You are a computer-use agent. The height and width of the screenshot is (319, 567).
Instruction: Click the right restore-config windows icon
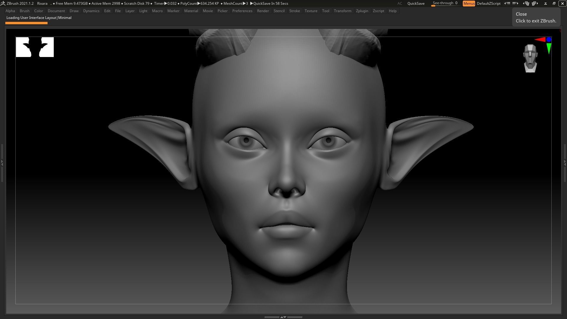click(x=535, y=3)
